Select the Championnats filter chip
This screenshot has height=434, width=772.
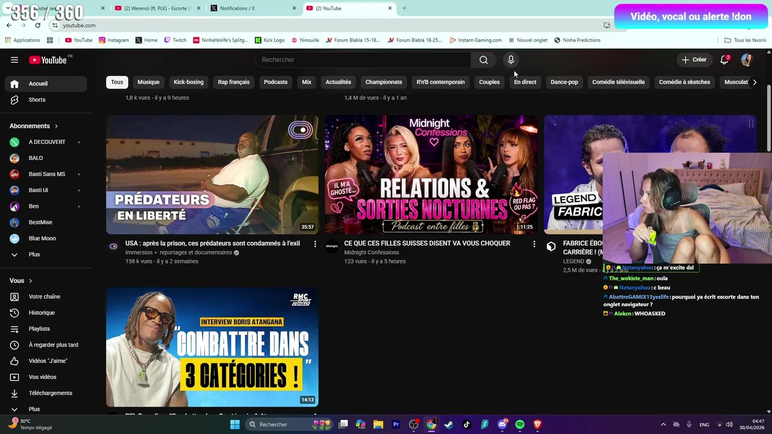point(384,82)
